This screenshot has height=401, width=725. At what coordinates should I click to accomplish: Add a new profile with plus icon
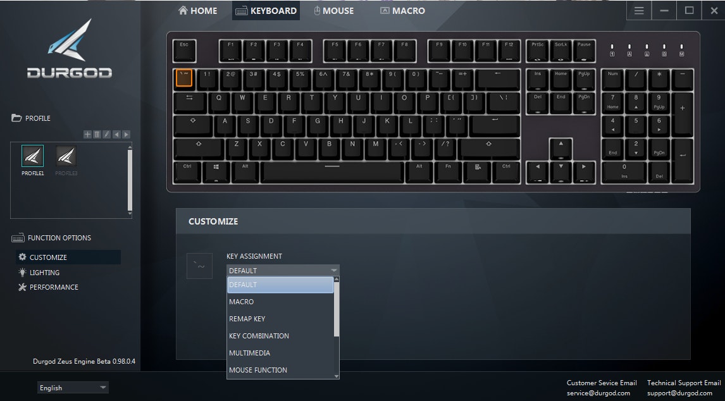[x=87, y=134]
